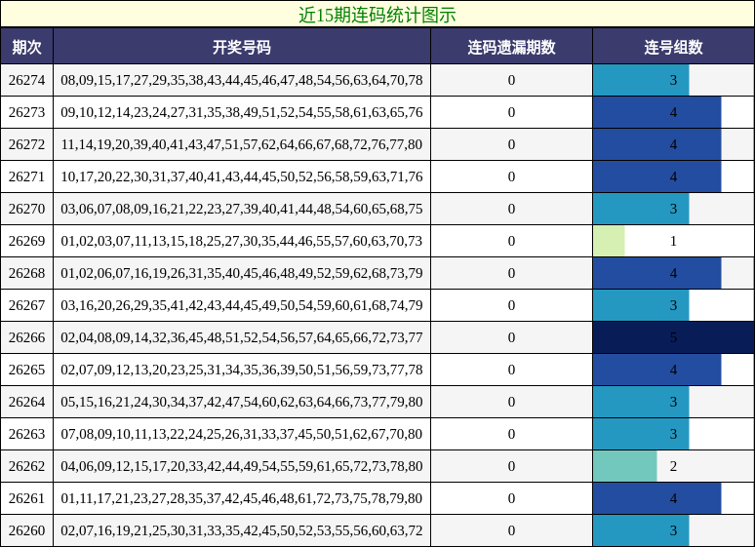Click the winning numbers for period 26261
Screen dimensions: 755x547
click(x=242, y=498)
